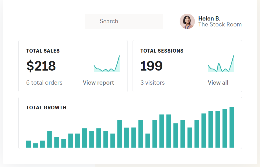260x167 pixels.
Task: Click the 3 visitors text
Action: [153, 83]
